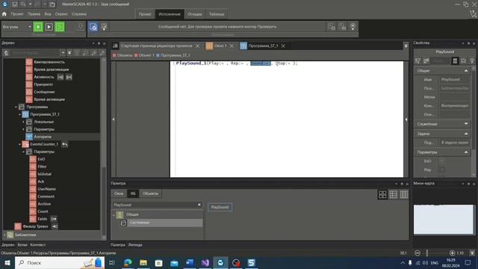Select the Исполнение ribbon tab

tap(170, 14)
